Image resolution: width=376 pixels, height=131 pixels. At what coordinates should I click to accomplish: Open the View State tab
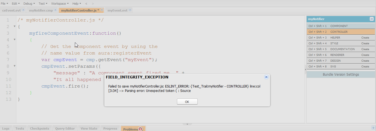click(89, 129)
